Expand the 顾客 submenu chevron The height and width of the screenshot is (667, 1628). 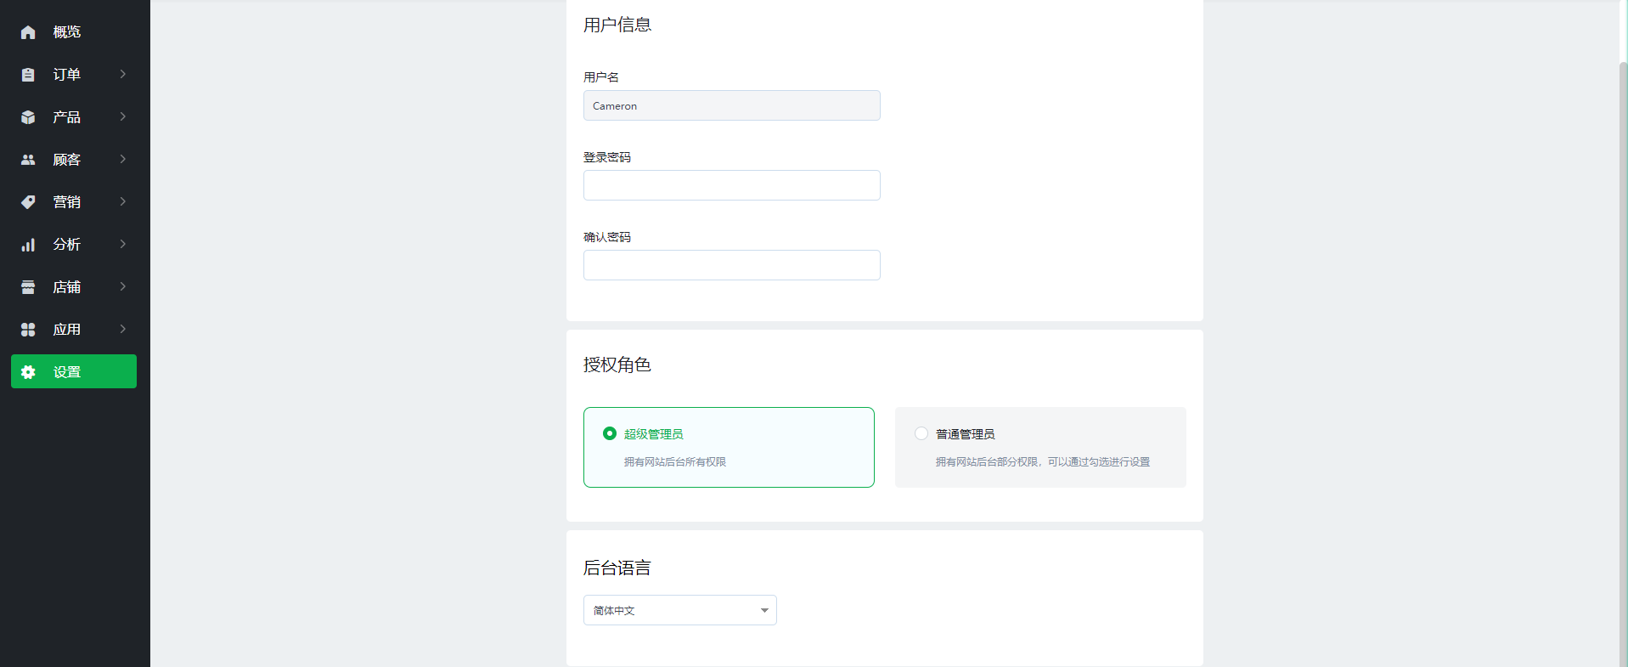123,159
